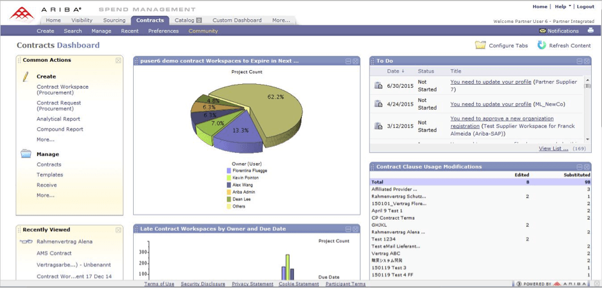Open Templates under Manage
The height and width of the screenshot is (288, 602).
(x=50, y=175)
